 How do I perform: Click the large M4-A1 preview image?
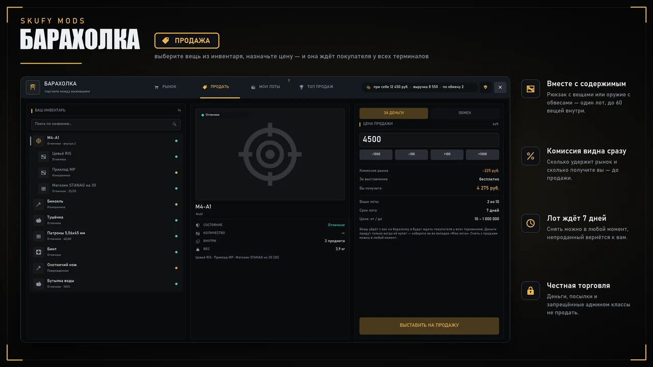point(270,154)
